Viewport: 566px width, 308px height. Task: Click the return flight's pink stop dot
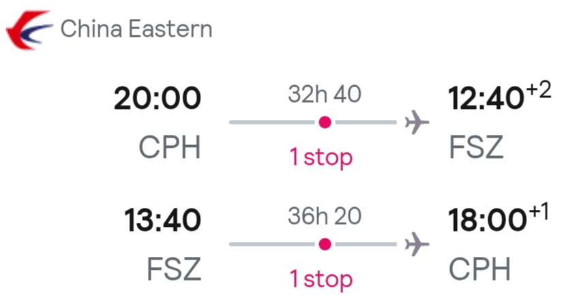pos(325,244)
